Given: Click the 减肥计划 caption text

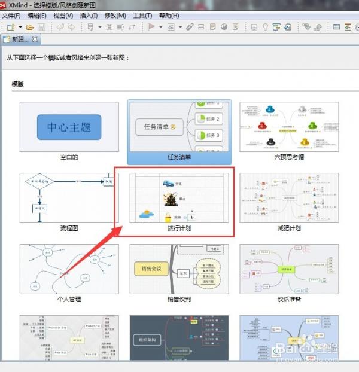Looking at the screenshot, I should click(x=289, y=228).
